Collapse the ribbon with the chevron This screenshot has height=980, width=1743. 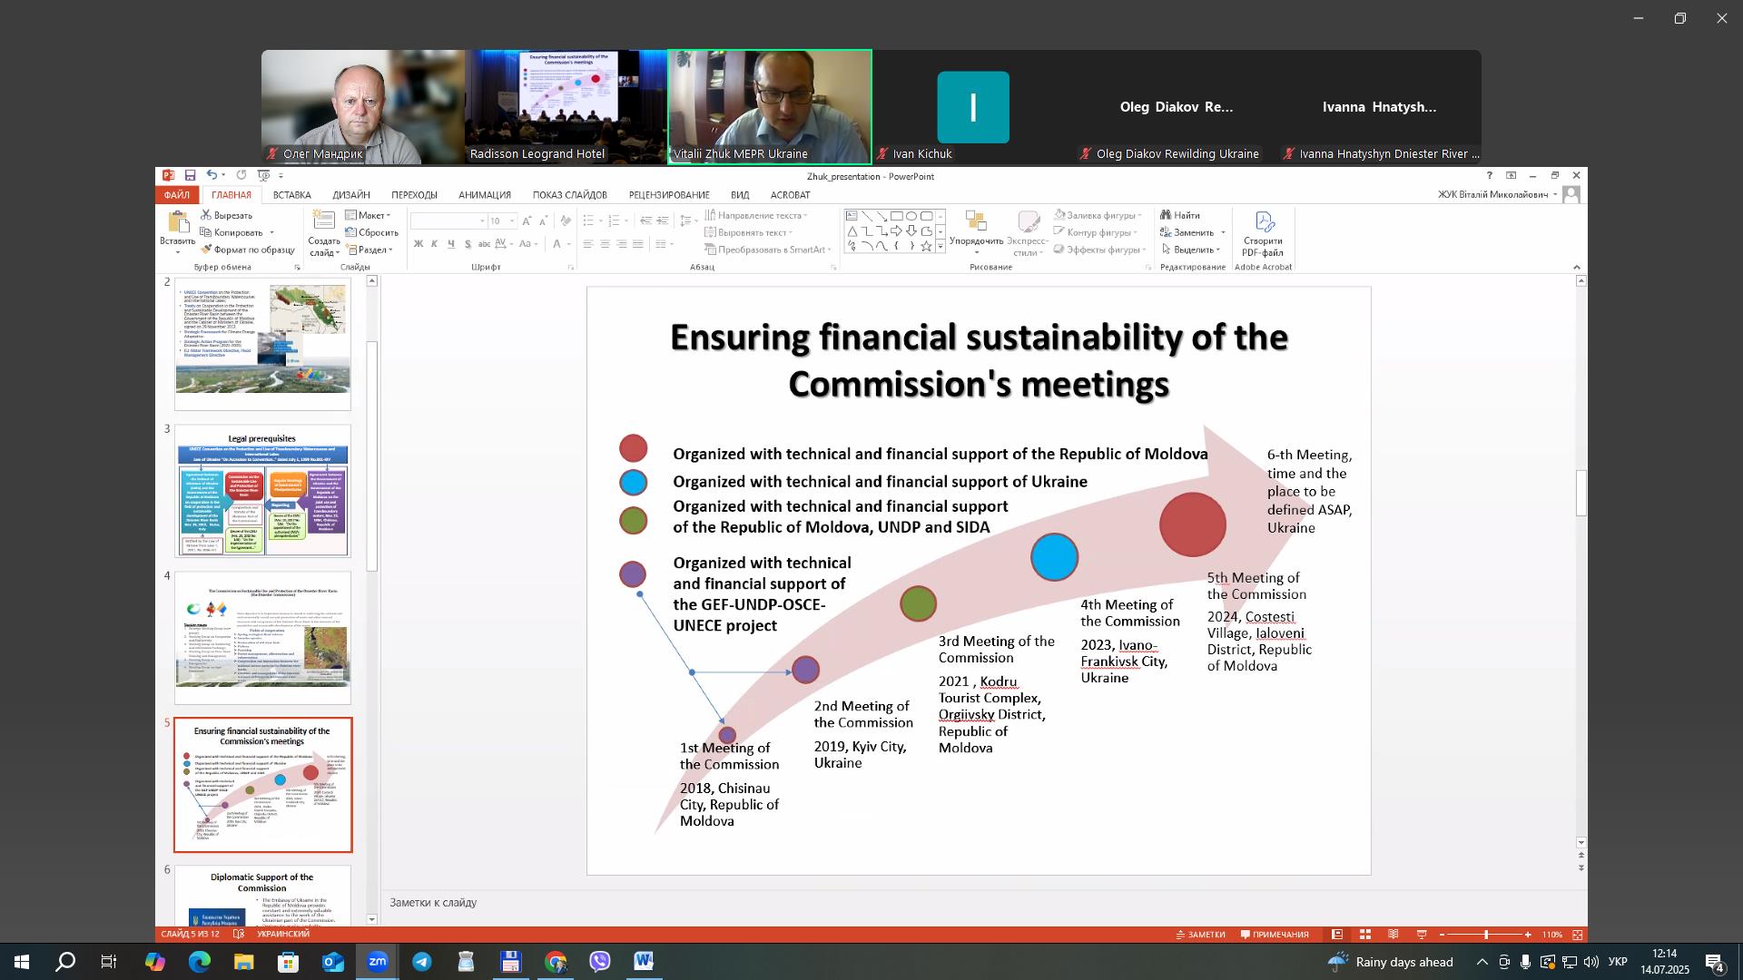pos(1577,268)
